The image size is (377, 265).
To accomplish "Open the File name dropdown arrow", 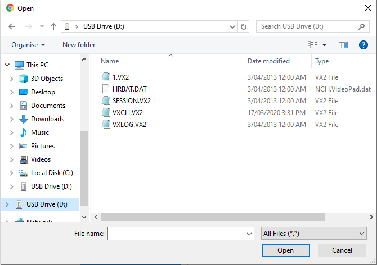I will 249,234.
